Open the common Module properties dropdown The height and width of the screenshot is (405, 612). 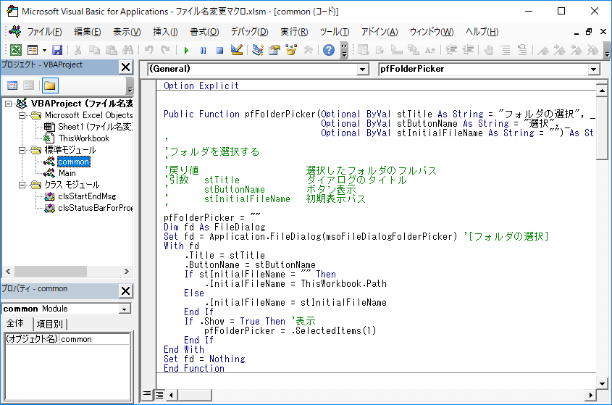[x=124, y=309]
